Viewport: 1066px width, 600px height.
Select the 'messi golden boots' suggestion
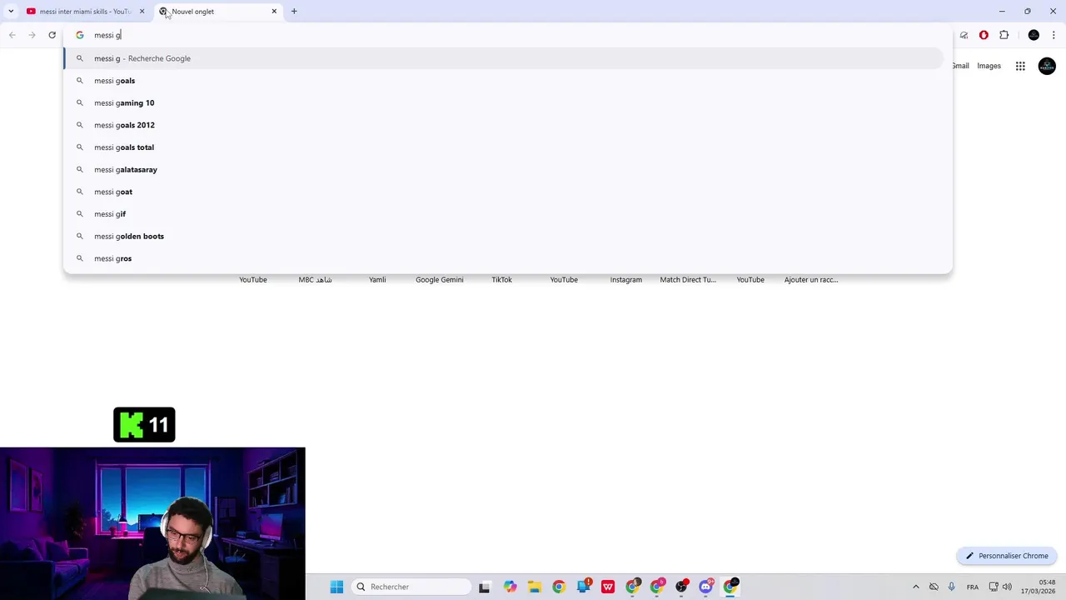point(503,236)
